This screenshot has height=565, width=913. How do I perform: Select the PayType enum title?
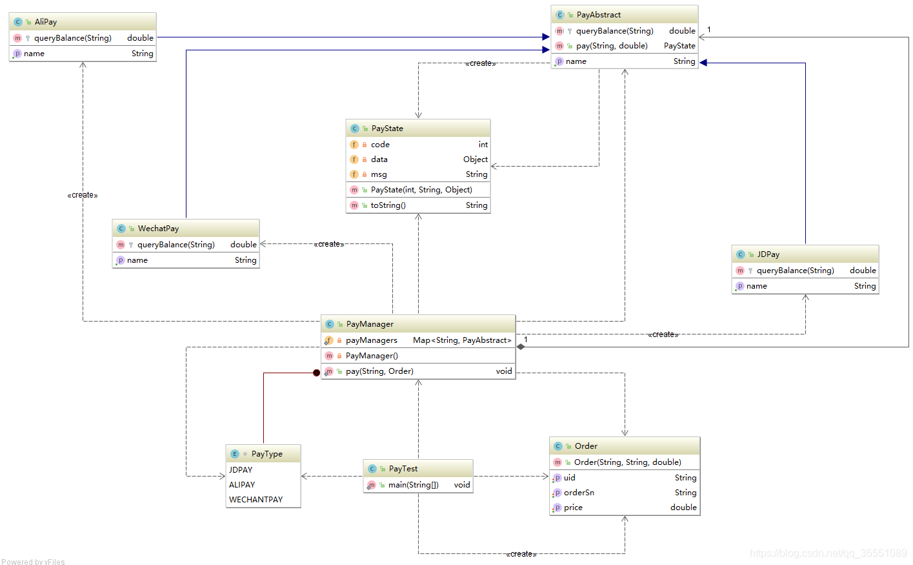(x=267, y=454)
